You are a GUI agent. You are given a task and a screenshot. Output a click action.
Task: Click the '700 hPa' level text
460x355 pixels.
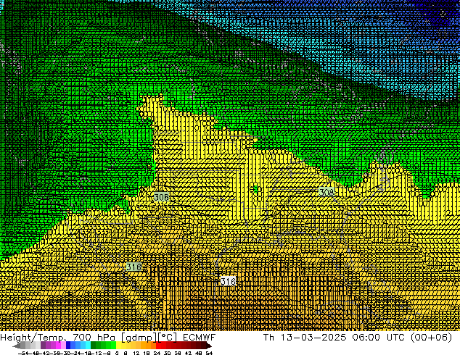95,338
